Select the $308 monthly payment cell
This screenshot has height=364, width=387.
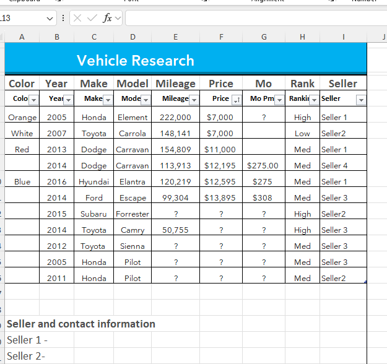pos(264,195)
